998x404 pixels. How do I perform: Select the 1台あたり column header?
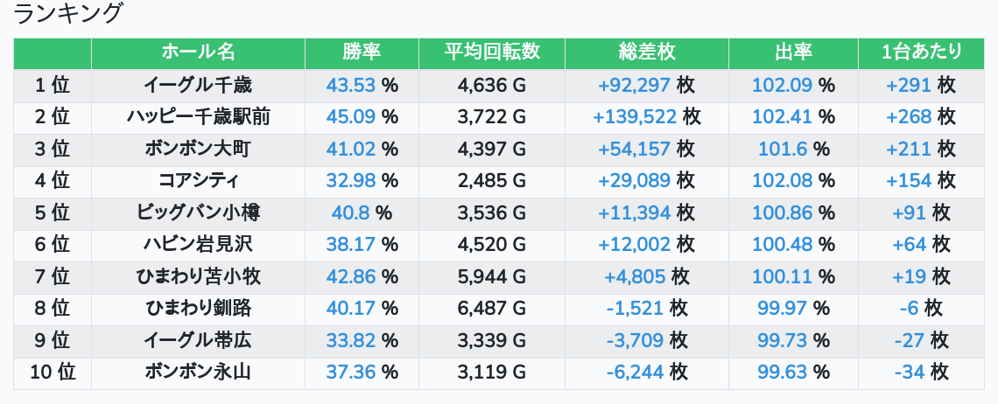pos(922,52)
